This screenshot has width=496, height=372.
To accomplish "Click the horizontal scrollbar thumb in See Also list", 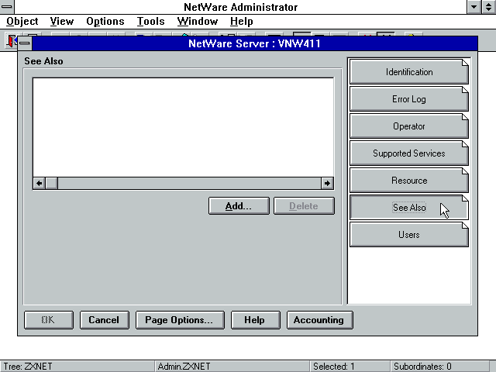I will pos(52,183).
